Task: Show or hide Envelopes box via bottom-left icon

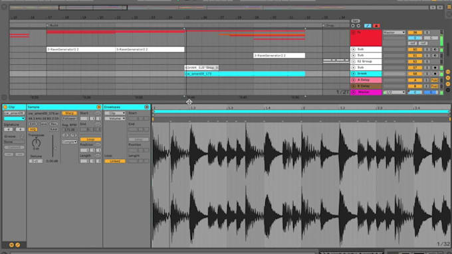Action: pyautogui.click(x=17, y=245)
